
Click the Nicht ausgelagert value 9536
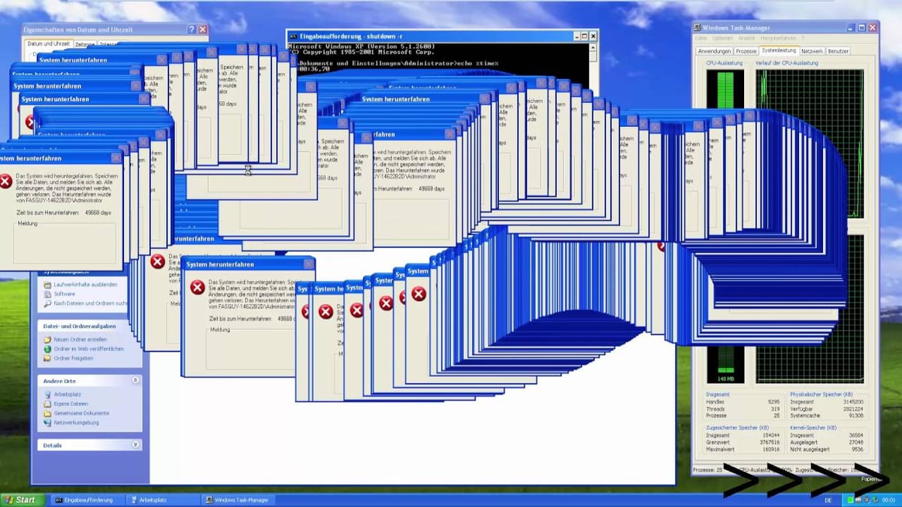click(x=858, y=449)
